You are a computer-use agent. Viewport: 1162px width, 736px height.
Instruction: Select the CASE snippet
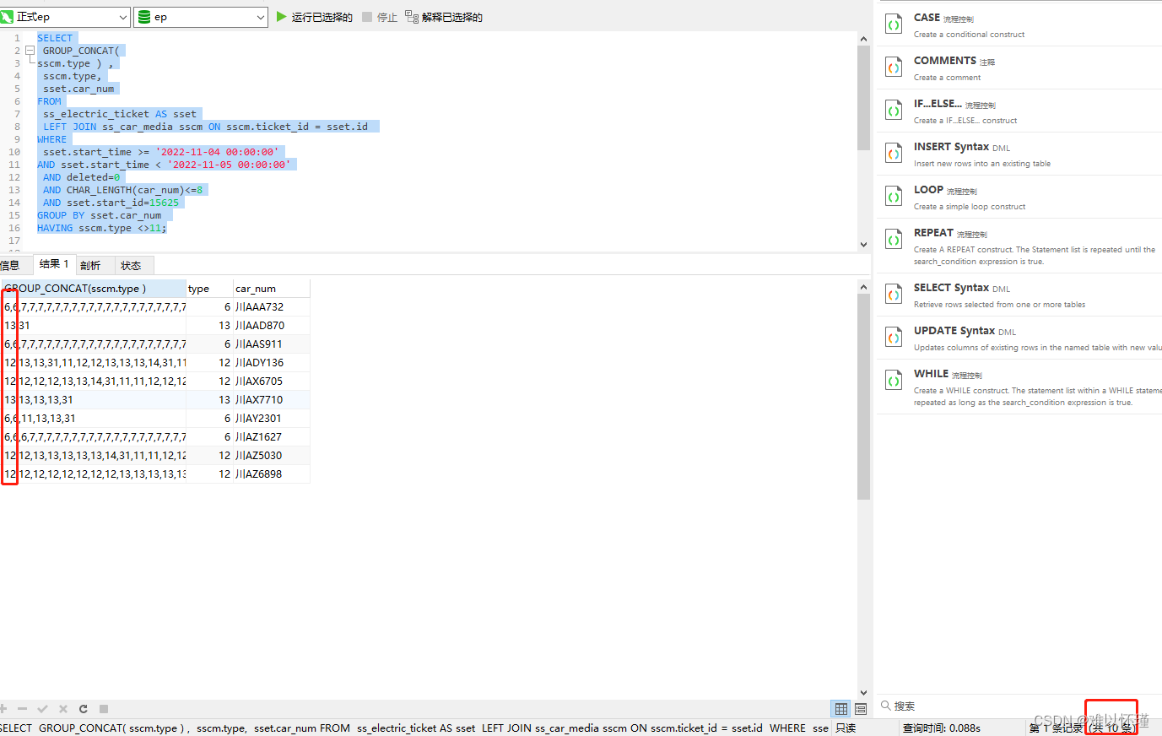[x=1019, y=25]
